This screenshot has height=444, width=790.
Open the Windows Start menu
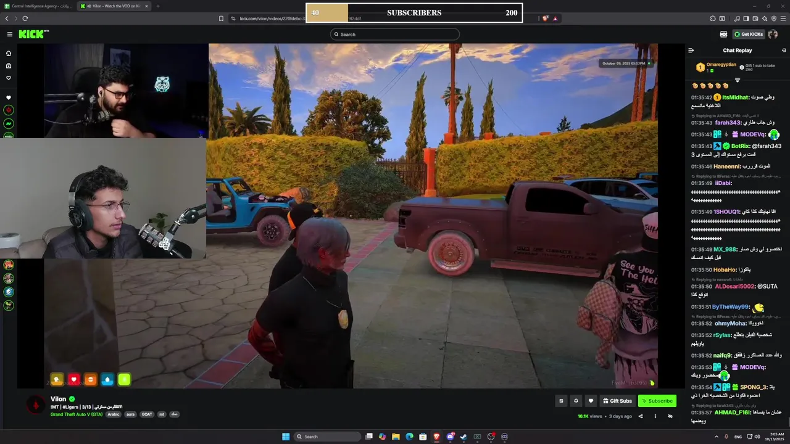(x=286, y=437)
